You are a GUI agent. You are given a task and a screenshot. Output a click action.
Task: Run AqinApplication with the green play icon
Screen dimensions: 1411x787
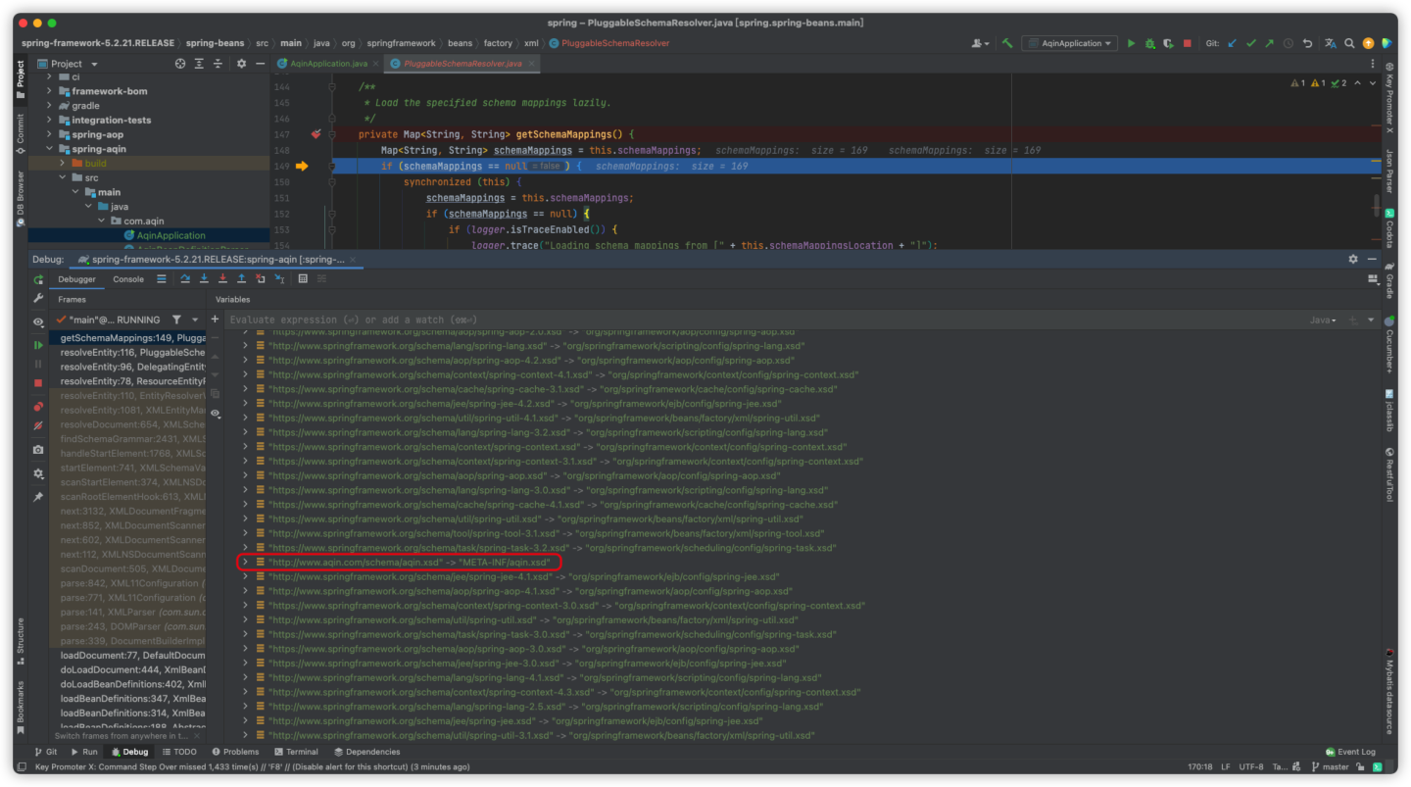point(1131,43)
